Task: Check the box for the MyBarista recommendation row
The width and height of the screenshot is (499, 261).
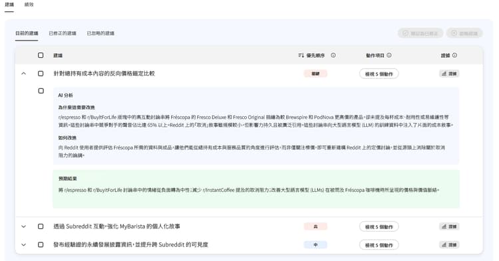Action: (x=41, y=226)
